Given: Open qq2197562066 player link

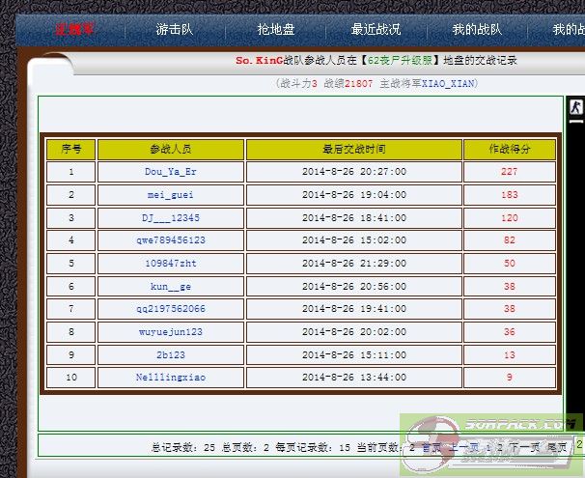Looking at the screenshot, I should point(170,309).
